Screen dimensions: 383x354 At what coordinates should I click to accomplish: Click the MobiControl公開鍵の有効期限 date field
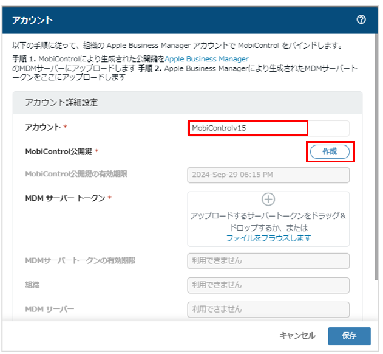click(268, 175)
